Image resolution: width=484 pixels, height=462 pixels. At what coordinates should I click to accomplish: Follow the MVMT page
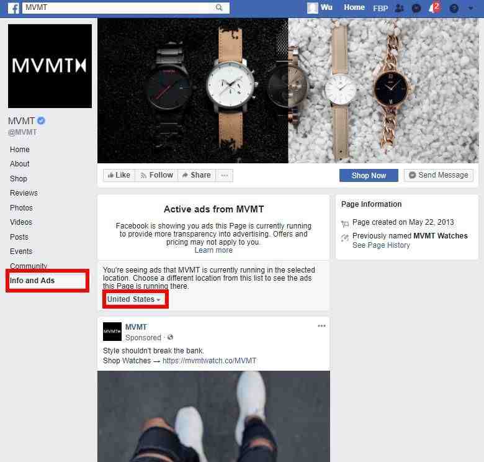tap(157, 175)
